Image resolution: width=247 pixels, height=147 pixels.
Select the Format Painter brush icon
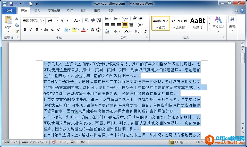(17, 31)
